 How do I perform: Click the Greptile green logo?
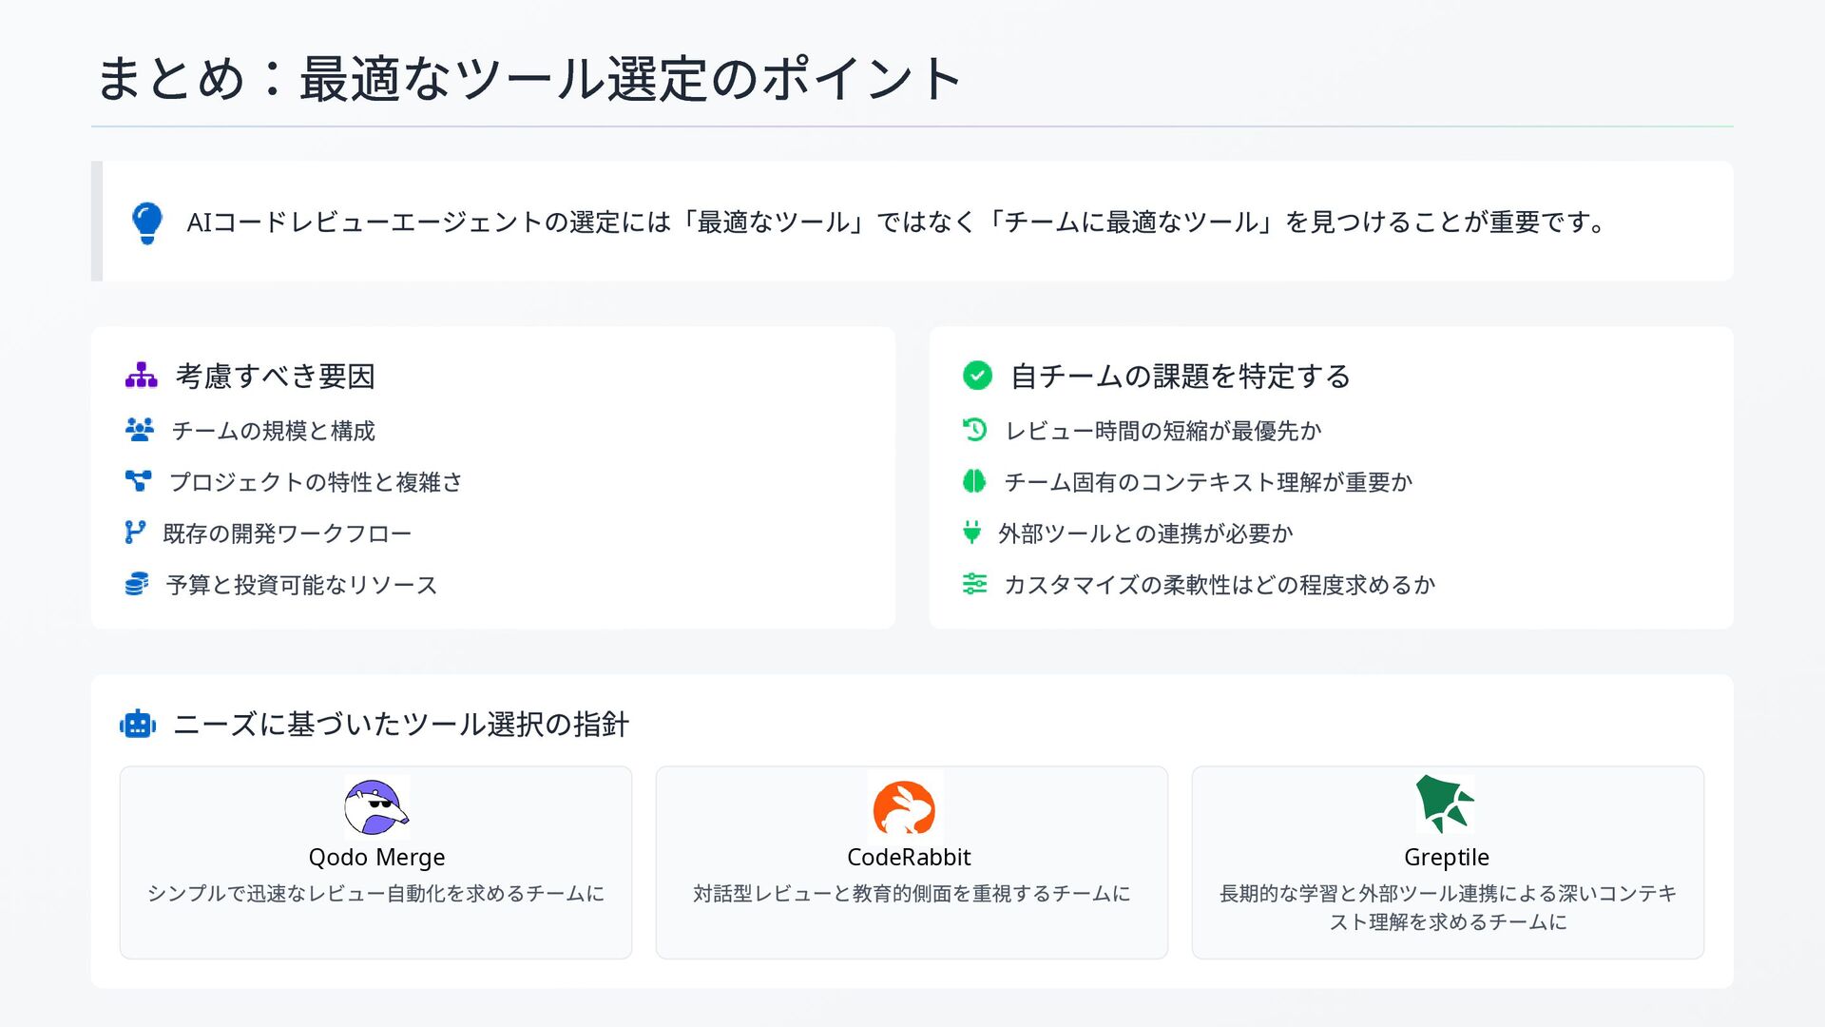pyautogui.click(x=1445, y=804)
